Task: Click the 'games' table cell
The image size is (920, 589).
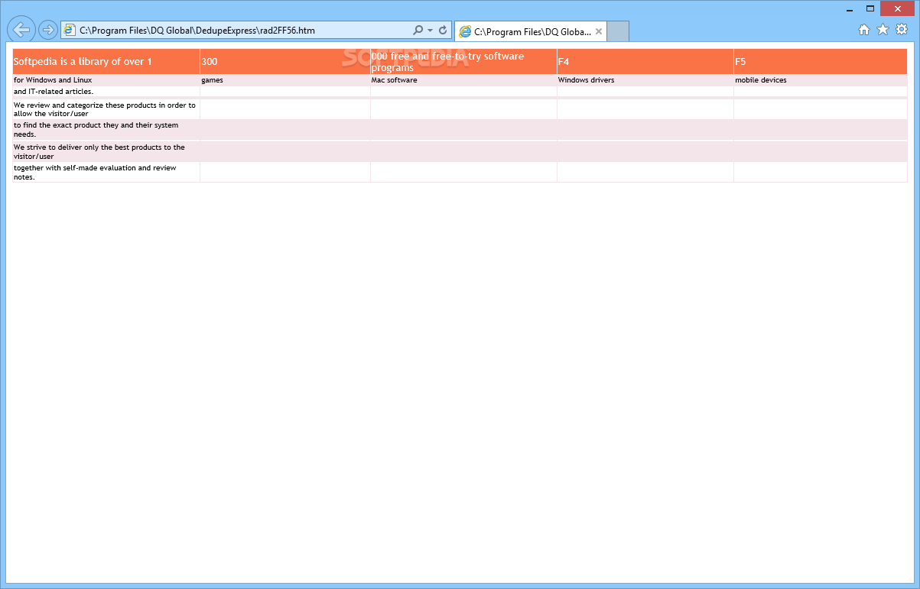Action: (x=285, y=80)
